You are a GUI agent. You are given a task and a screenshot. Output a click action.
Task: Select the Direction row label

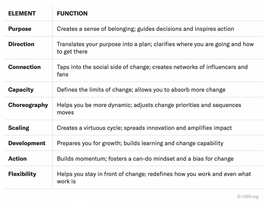21,44
